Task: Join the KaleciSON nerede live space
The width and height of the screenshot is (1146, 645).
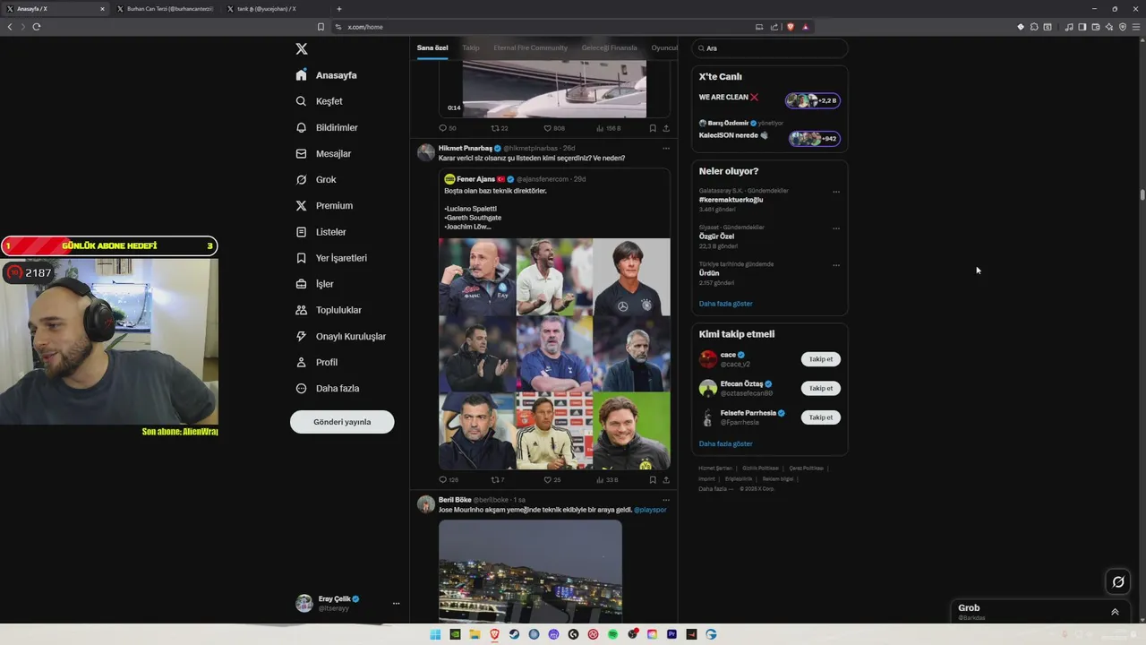Action: click(814, 138)
